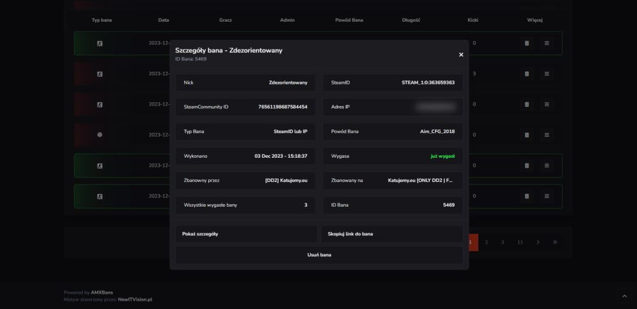Go to page 11
This screenshot has width=637, height=309.
520,242
